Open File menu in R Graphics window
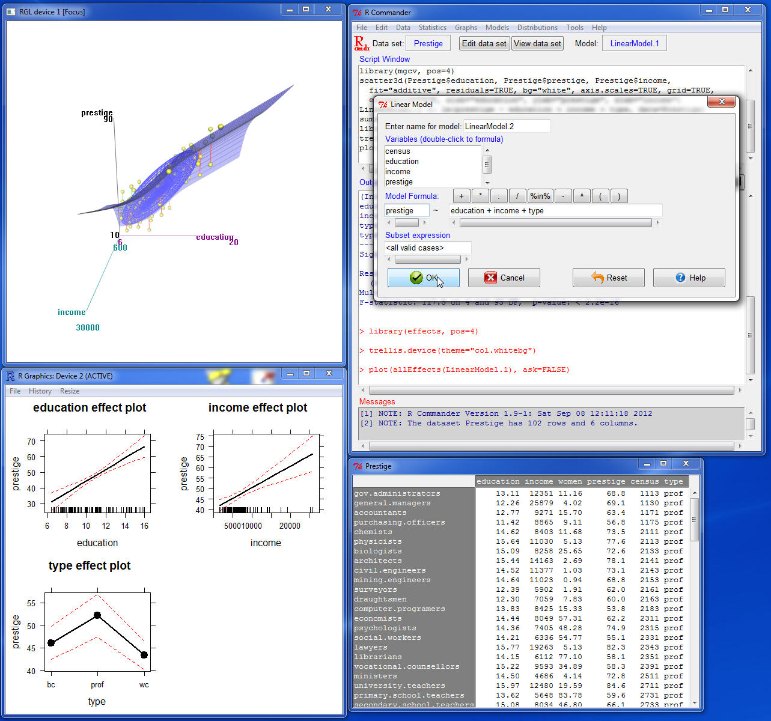 coord(15,391)
